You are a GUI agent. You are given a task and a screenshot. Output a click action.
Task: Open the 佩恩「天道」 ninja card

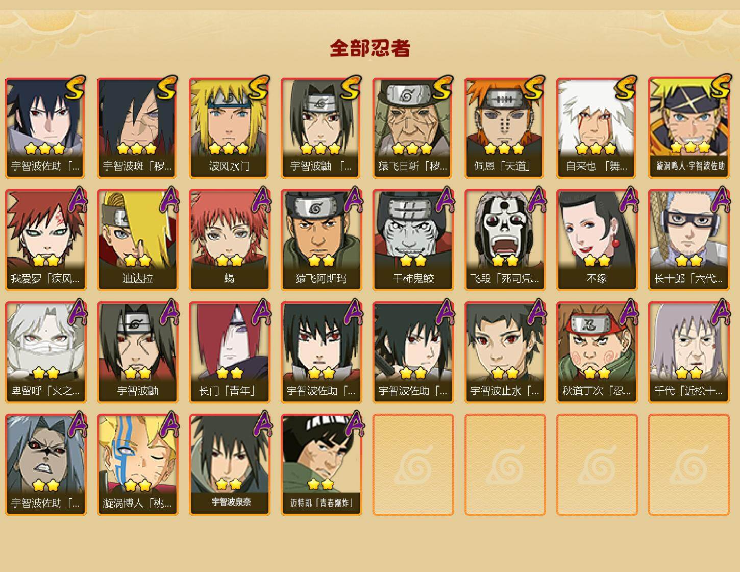[505, 128]
